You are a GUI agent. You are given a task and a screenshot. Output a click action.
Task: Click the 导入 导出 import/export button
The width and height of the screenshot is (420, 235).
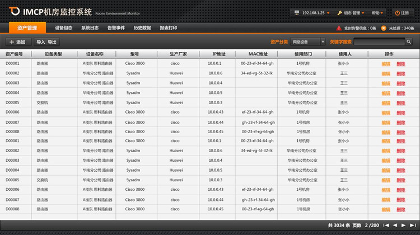pyautogui.click(x=46, y=42)
